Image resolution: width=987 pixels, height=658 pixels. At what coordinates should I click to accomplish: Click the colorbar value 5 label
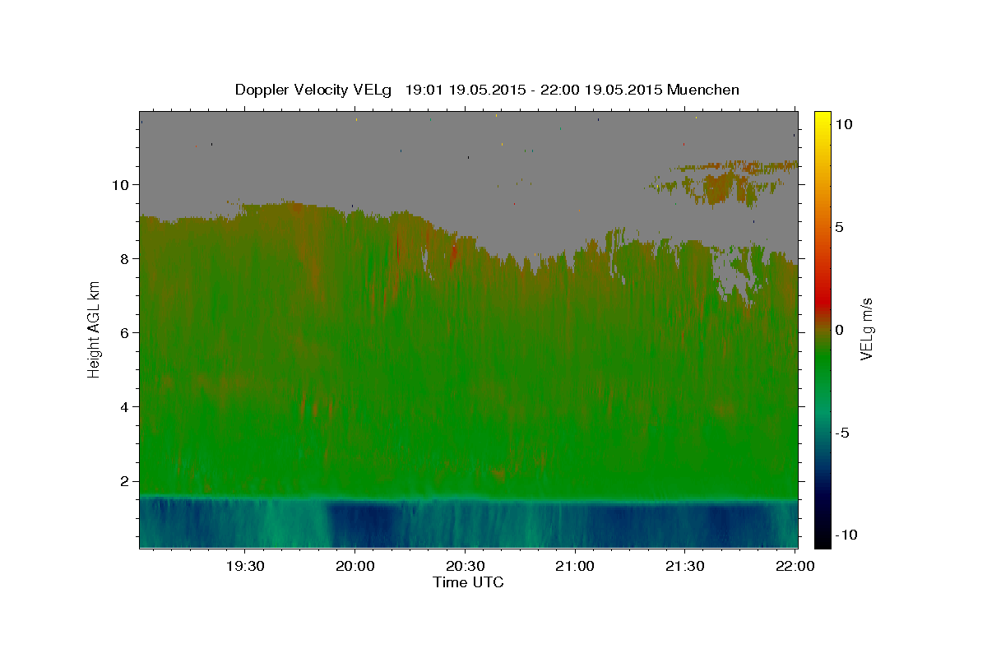click(839, 226)
